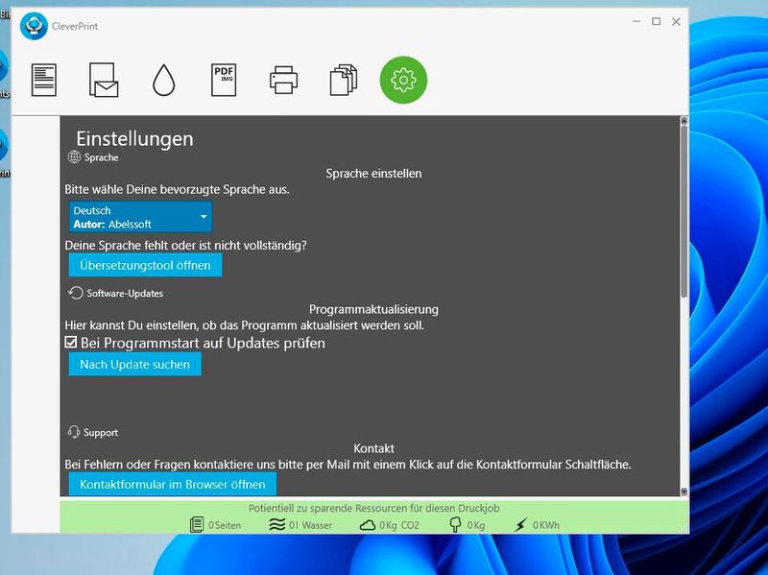
Task: Open the multiple documents copy icon
Action: pos(343,80)
